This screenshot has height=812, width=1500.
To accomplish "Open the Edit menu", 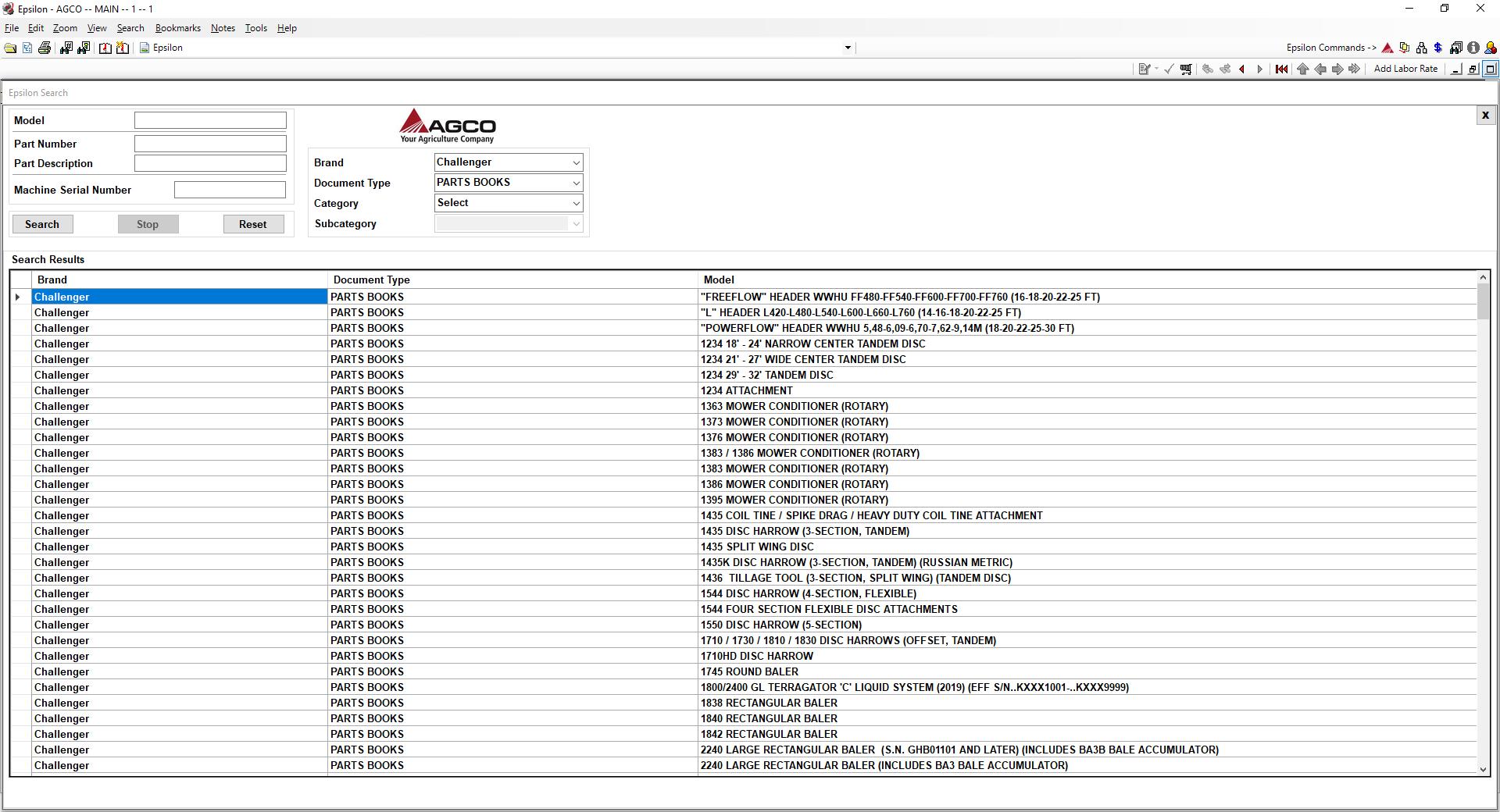I will [36, 28].
